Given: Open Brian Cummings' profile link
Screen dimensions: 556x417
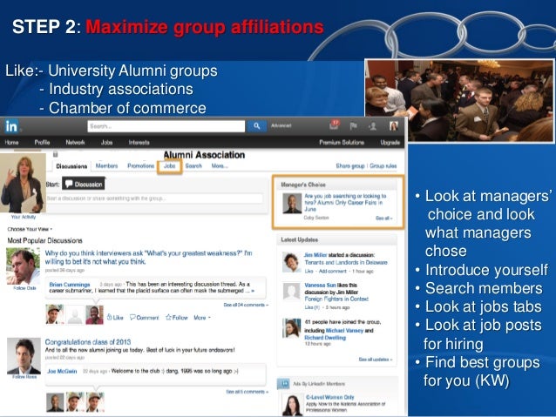Looking at the screenshot, I should coord(70,285).
